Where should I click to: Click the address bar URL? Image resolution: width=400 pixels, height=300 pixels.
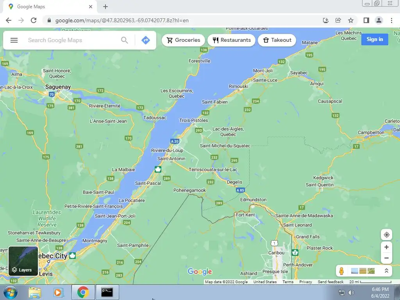point(122,20)
